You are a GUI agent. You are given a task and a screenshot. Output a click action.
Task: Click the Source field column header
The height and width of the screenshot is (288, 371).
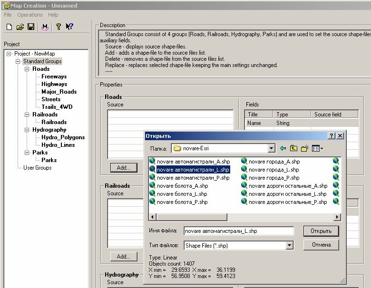point(334,115)
